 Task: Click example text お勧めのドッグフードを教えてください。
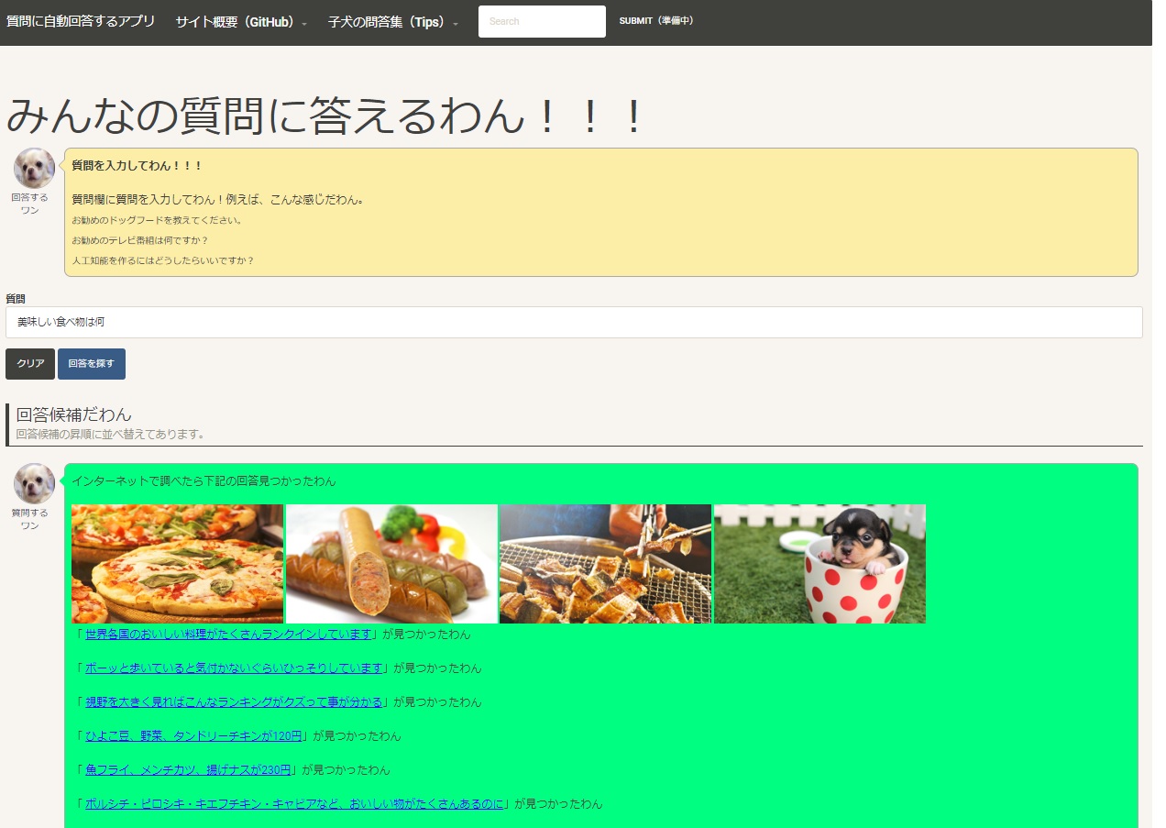[x=157, y=220]
